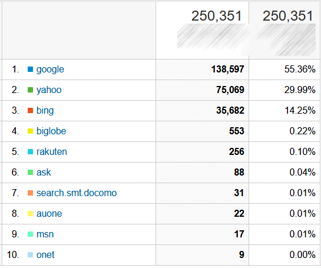Click the blue color swatch beside google
321x268 pixels.
(x=30, y=70)
